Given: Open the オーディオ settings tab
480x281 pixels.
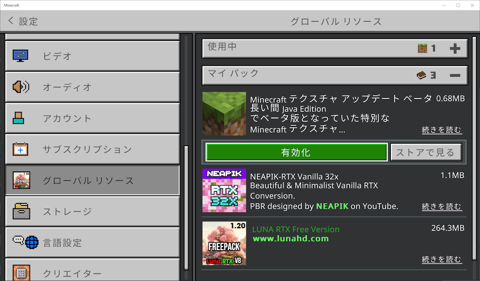Looking at the screenshot, I should [x=92, y=87].
